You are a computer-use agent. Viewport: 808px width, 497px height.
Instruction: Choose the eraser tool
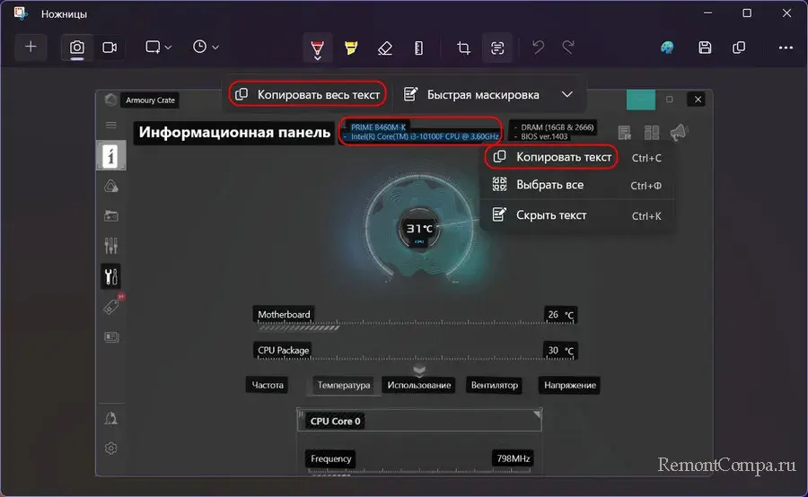tap(385, 48)
